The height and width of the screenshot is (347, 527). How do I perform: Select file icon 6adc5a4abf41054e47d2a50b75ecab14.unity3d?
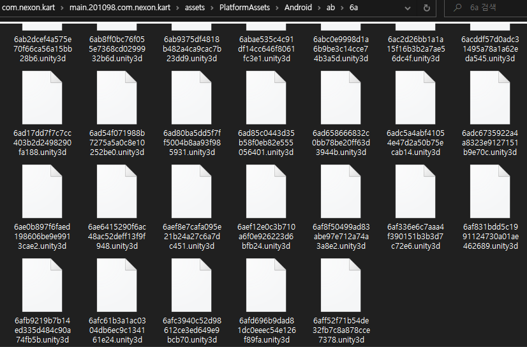415,98
